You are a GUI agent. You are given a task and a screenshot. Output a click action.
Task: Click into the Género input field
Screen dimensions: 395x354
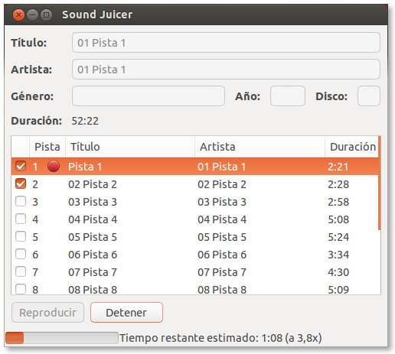(149, 96)
